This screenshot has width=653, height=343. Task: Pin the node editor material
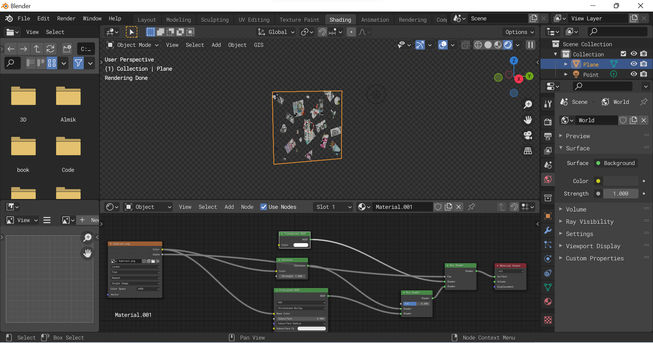pyautogui.click(x=471, y=207)
